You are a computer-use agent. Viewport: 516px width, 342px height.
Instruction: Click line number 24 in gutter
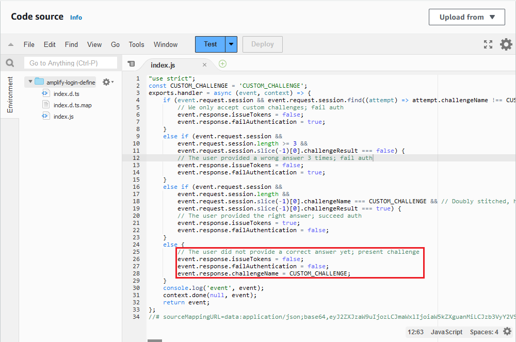pos(136,245)
